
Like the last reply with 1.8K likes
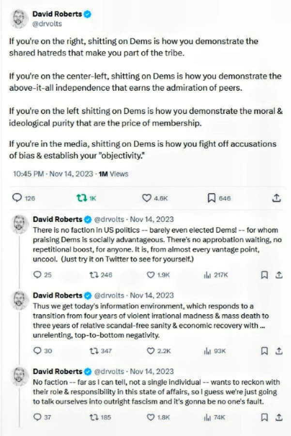pos(151,417)
